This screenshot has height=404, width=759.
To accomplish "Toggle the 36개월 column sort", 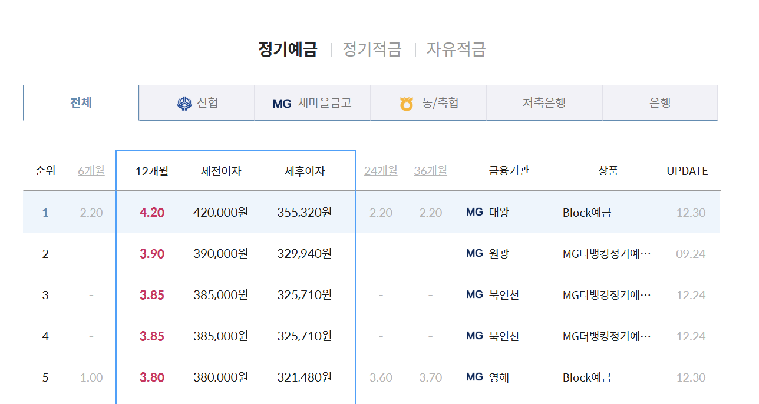I will coord(430,171).
